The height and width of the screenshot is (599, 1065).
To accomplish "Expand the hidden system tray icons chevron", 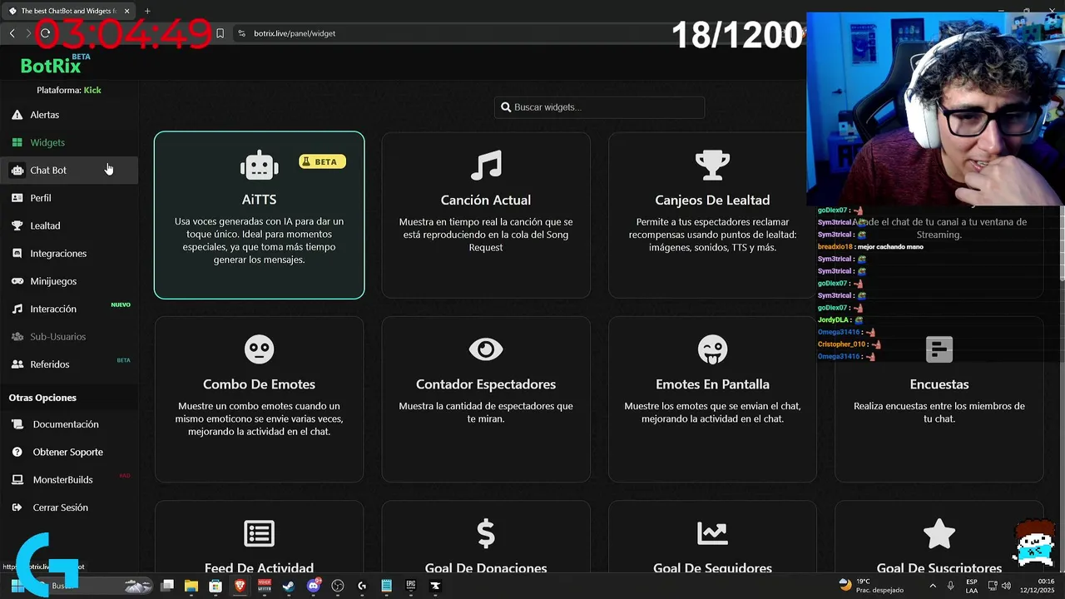I will [932, 586].
